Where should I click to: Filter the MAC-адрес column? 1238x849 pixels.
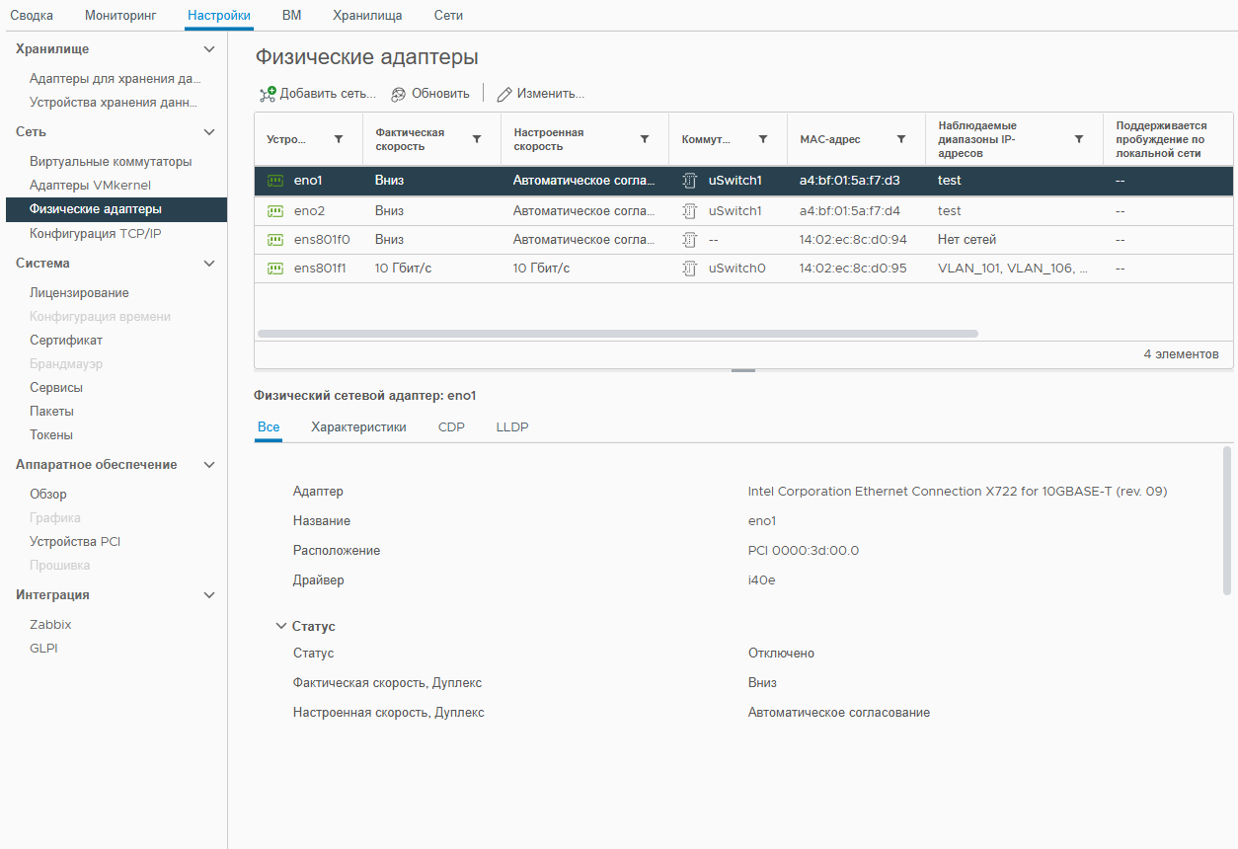pyautogui.click(x=901, y=139)
